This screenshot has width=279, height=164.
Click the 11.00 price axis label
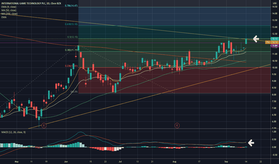[x=275, y=54]
